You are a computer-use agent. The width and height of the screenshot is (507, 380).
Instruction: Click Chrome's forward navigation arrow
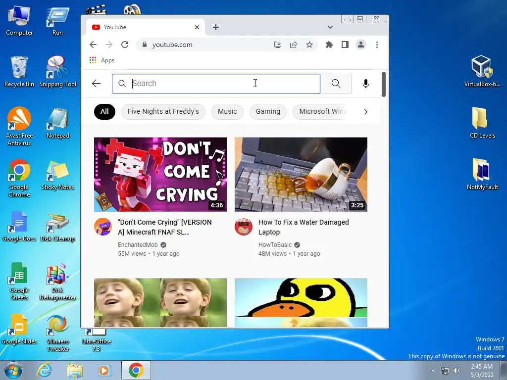[109, 45]
